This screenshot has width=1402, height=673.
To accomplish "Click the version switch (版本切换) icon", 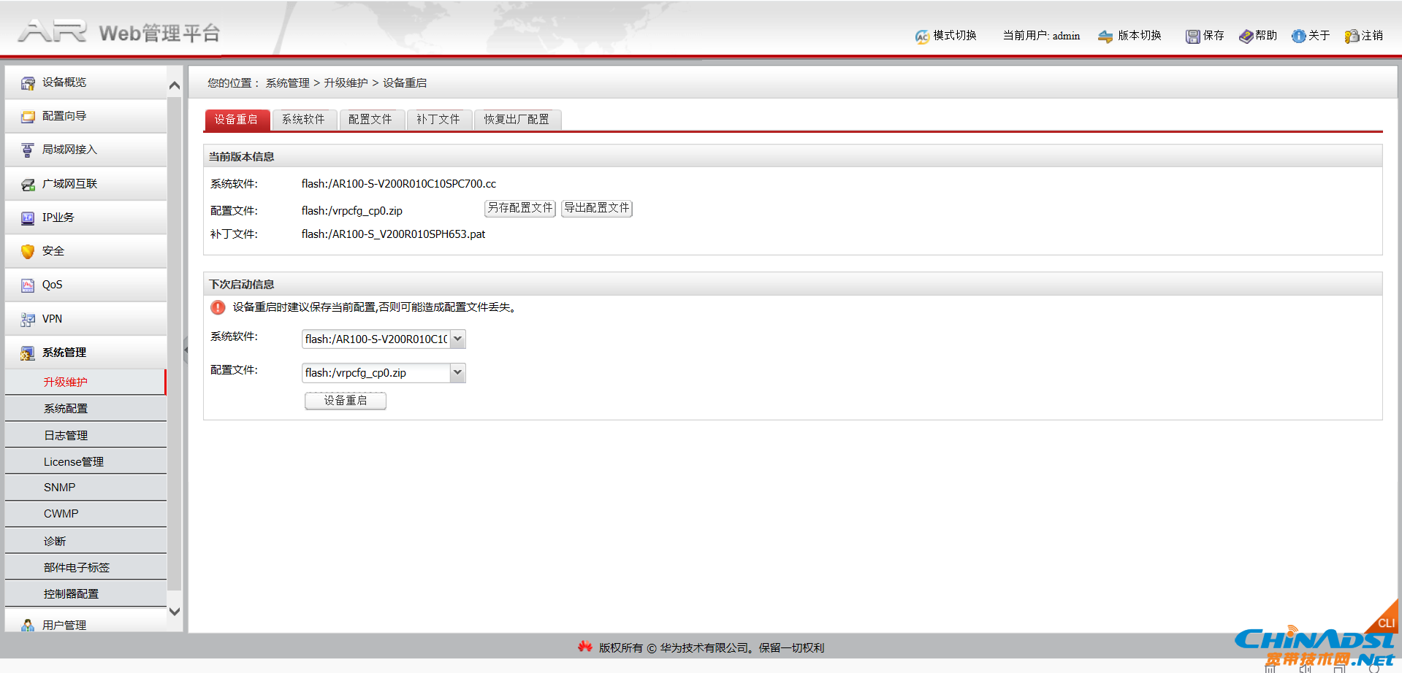I will (1105, 36).
